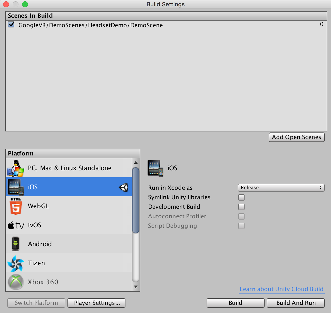331x313 pixels.
Task: Open the Run in Xcode as dropdown
Action: [281, 188]
